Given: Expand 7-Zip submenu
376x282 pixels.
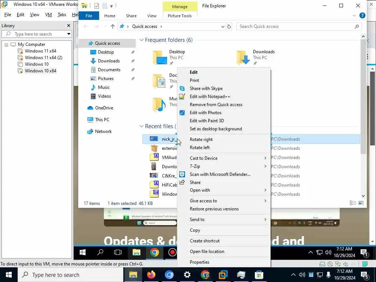Looking at the screenshot, I should click(265, 166).
